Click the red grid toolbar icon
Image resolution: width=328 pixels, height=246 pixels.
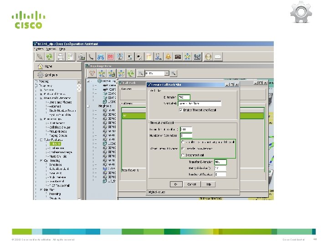(110, 56)
